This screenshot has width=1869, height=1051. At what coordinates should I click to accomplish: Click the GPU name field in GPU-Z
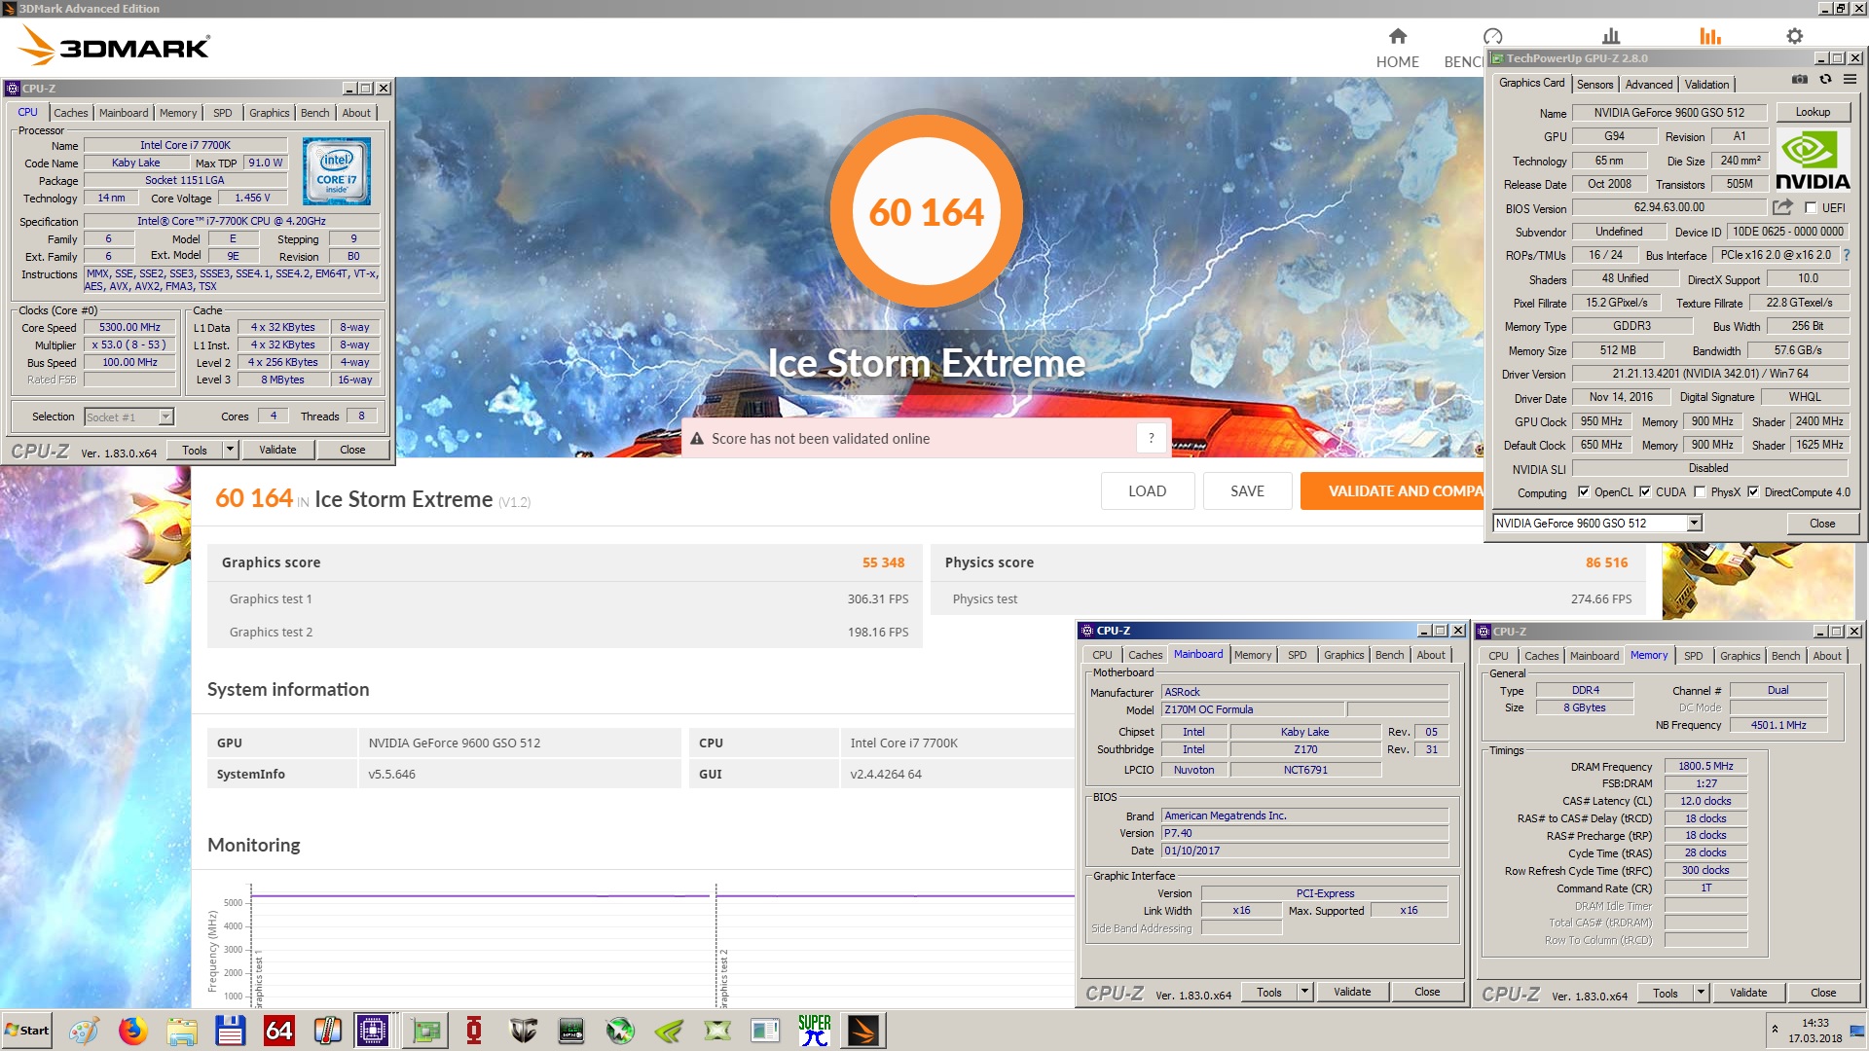(x=1669, y=112)
